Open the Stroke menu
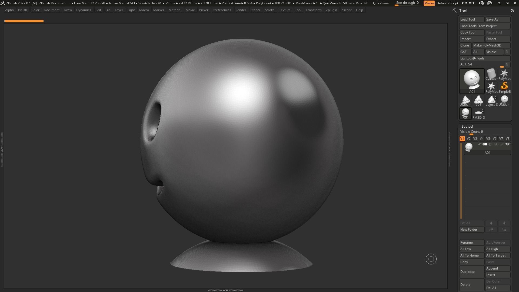This screenshot has height=292, width=519. click(270, 10)
